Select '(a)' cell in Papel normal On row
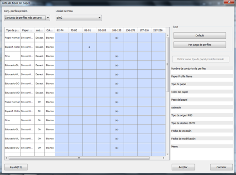236x175 pixels. pos(117,102)
